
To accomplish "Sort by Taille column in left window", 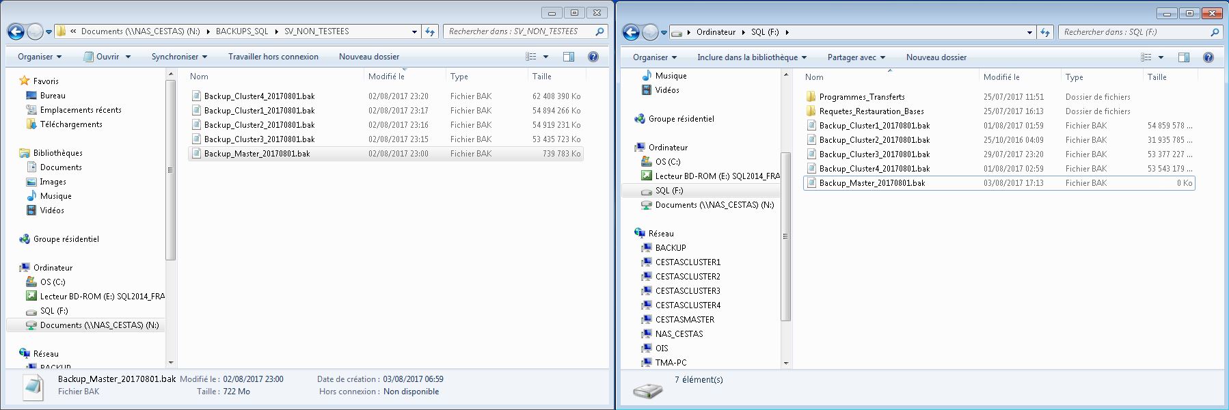I will (x=541, y=77).
